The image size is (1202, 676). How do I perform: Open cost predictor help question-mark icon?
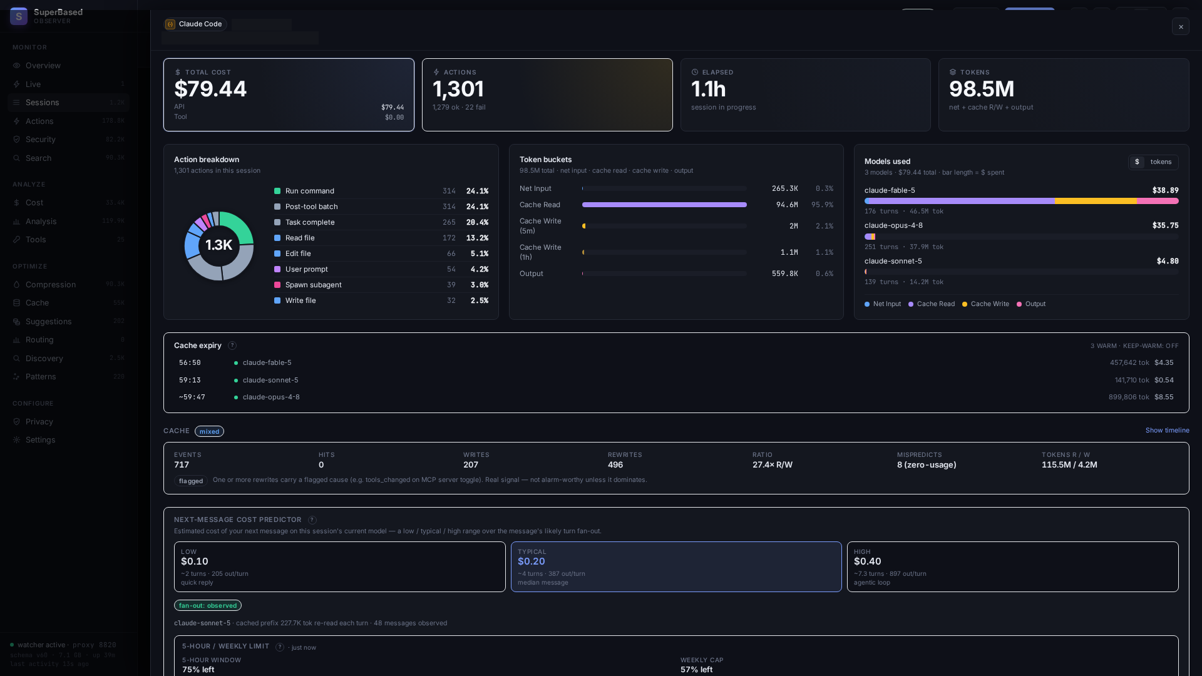coord(312,520)
